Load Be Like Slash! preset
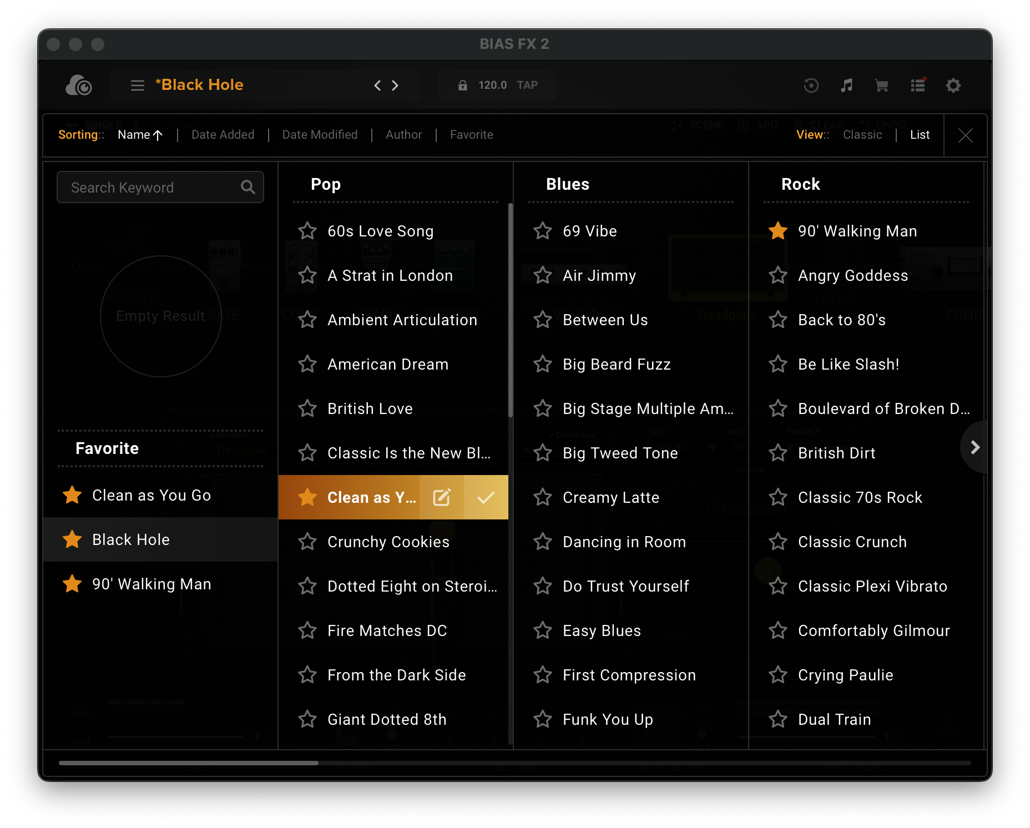 [x=866, y=364]
